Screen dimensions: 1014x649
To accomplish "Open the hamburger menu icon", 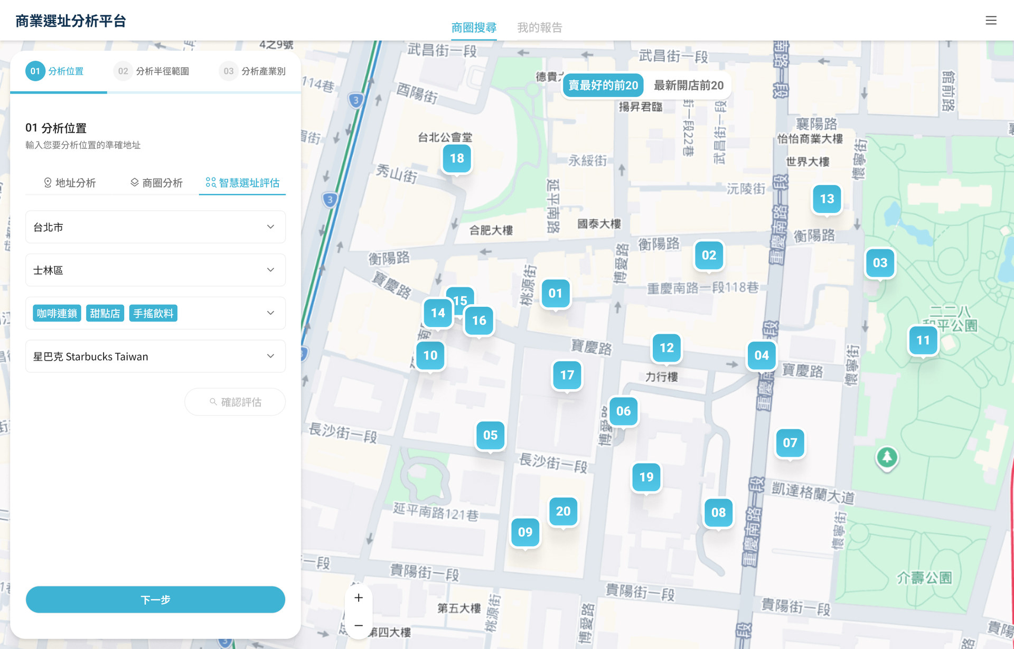I will [991, 21].
